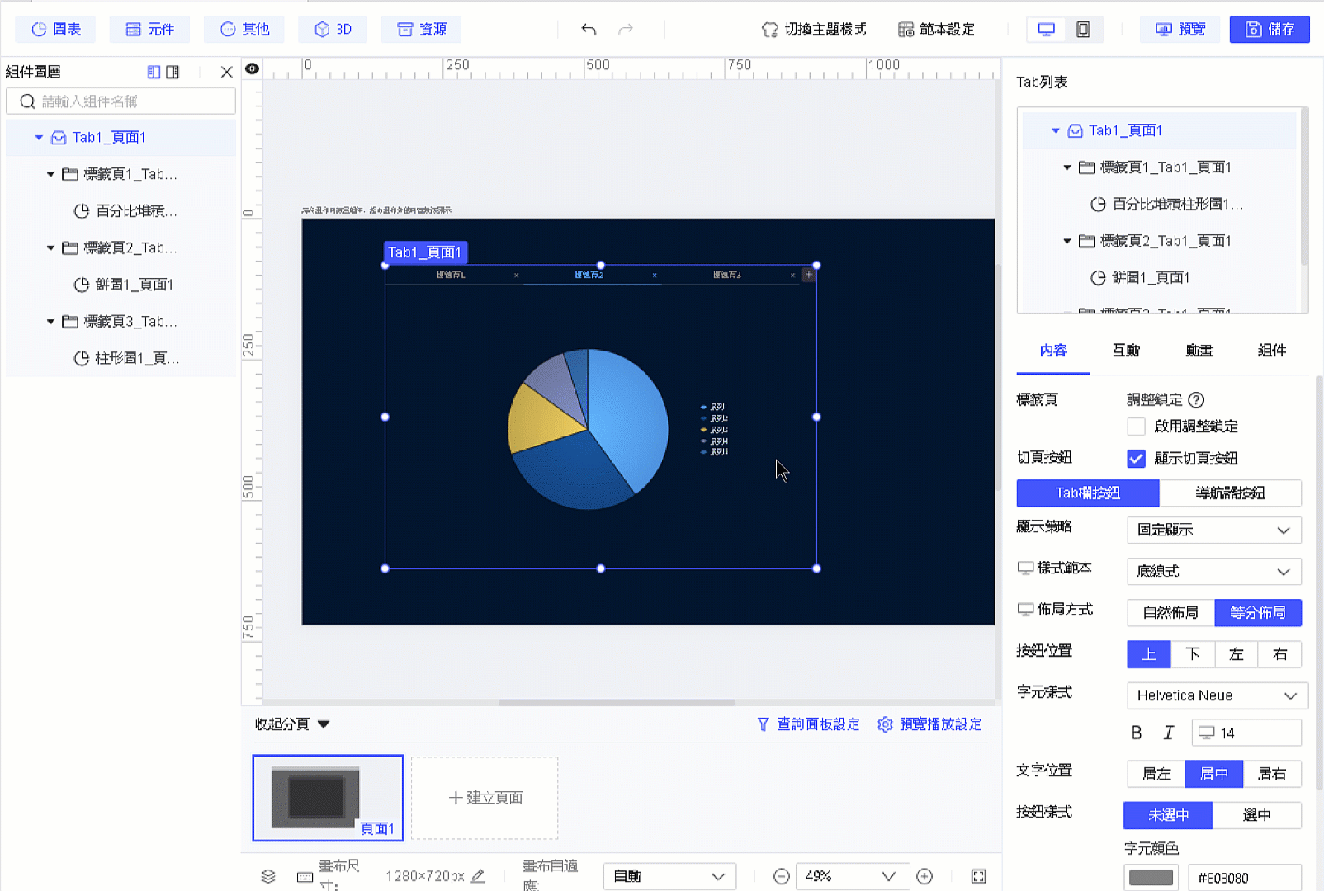Collapse 收起分頁 page strip
Screen dimensions: 1324x891
click(x=292, y=724)
